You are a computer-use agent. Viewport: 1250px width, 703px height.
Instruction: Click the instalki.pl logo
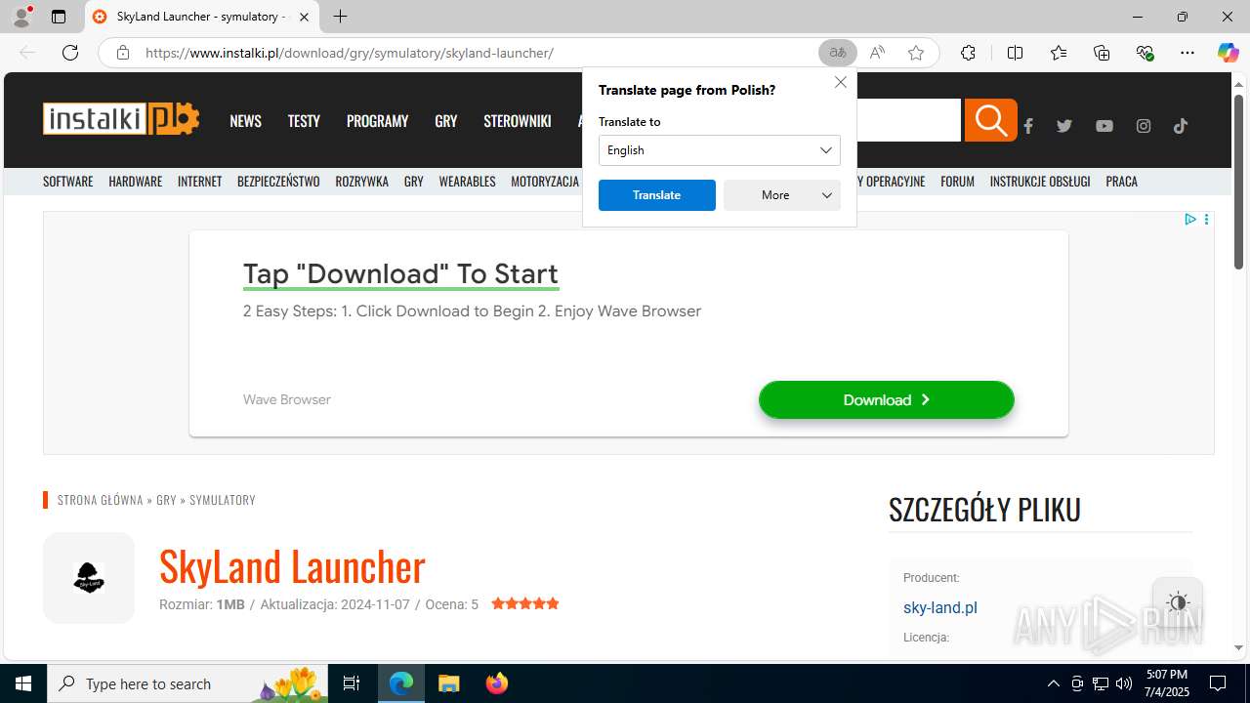coord(121,119)
